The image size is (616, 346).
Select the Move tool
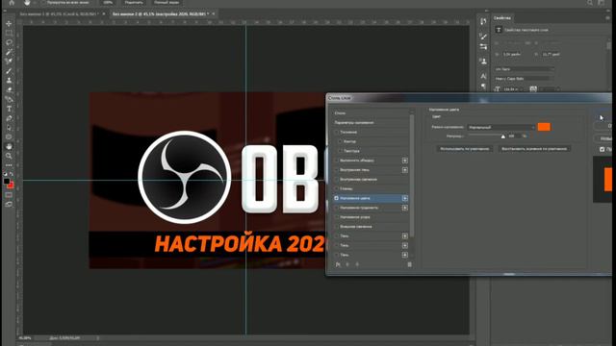coord(9,24)
